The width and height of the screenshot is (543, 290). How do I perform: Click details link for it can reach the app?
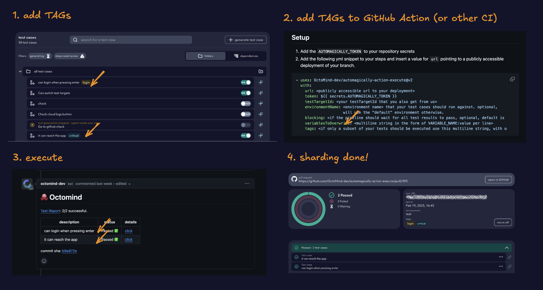click(x=129, y=240)
